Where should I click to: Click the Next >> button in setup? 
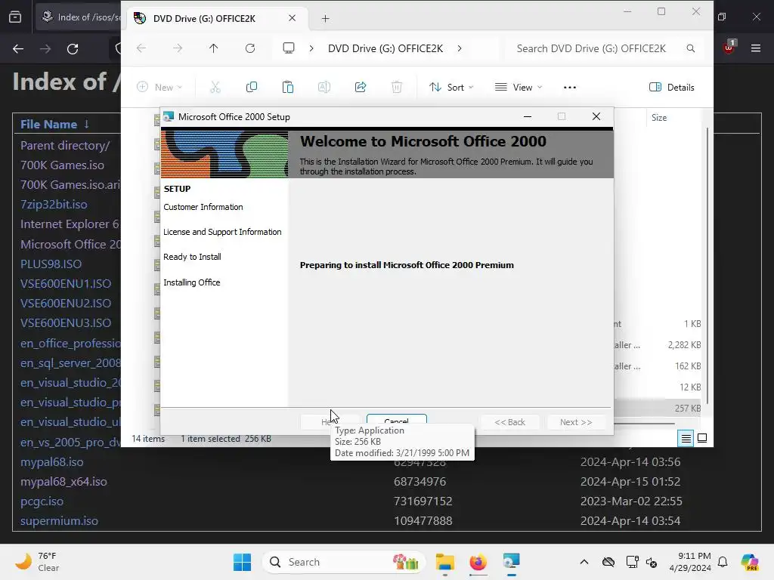click(575, 422)
